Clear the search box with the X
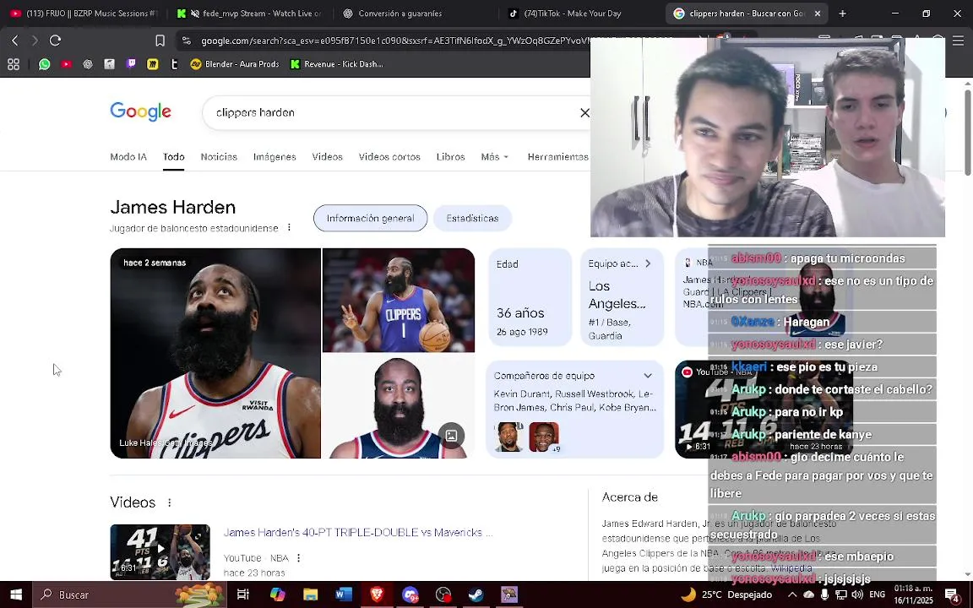 pyautogui.click(x=584, y=112)
